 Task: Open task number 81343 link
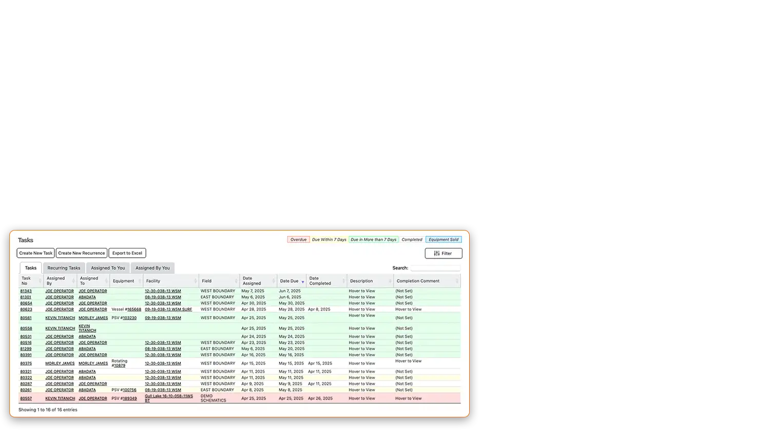[26, 291]
